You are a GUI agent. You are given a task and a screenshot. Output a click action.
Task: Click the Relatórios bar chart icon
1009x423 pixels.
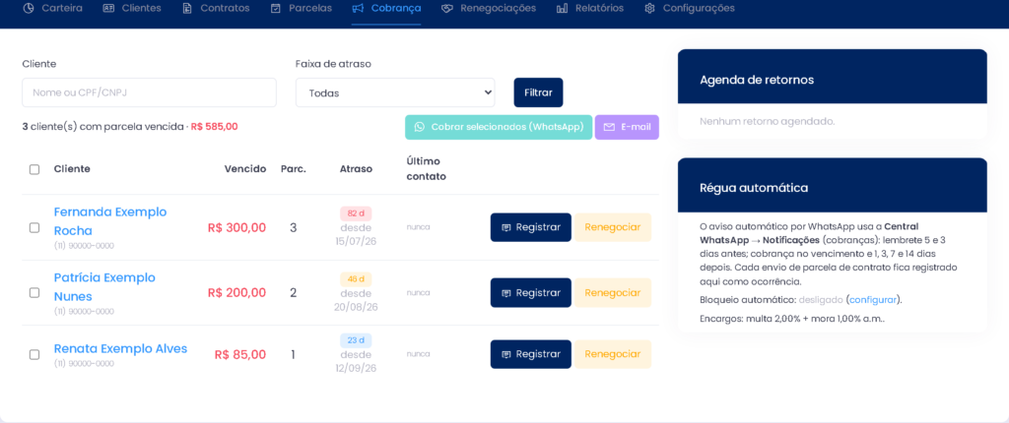click(562, 8)
